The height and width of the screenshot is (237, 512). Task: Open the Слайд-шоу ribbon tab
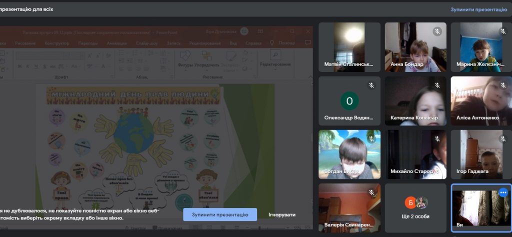click(146, 43)
